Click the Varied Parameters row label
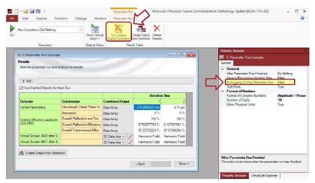The height and width of the screenshot is (183, 315). pos(40,107)
